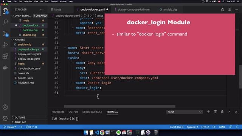The width and height of the screenshot is (242, 136).
Task: Click the feedback icon in status bar
Action: (x=231, y=127)
